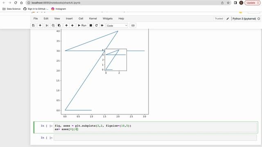Share this page icon in address bar

tap(222, 3)
